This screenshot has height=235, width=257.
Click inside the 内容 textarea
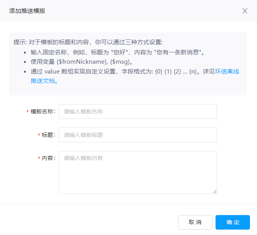138,172
